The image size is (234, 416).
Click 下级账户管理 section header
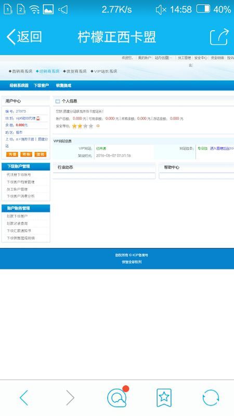(25, 166)
